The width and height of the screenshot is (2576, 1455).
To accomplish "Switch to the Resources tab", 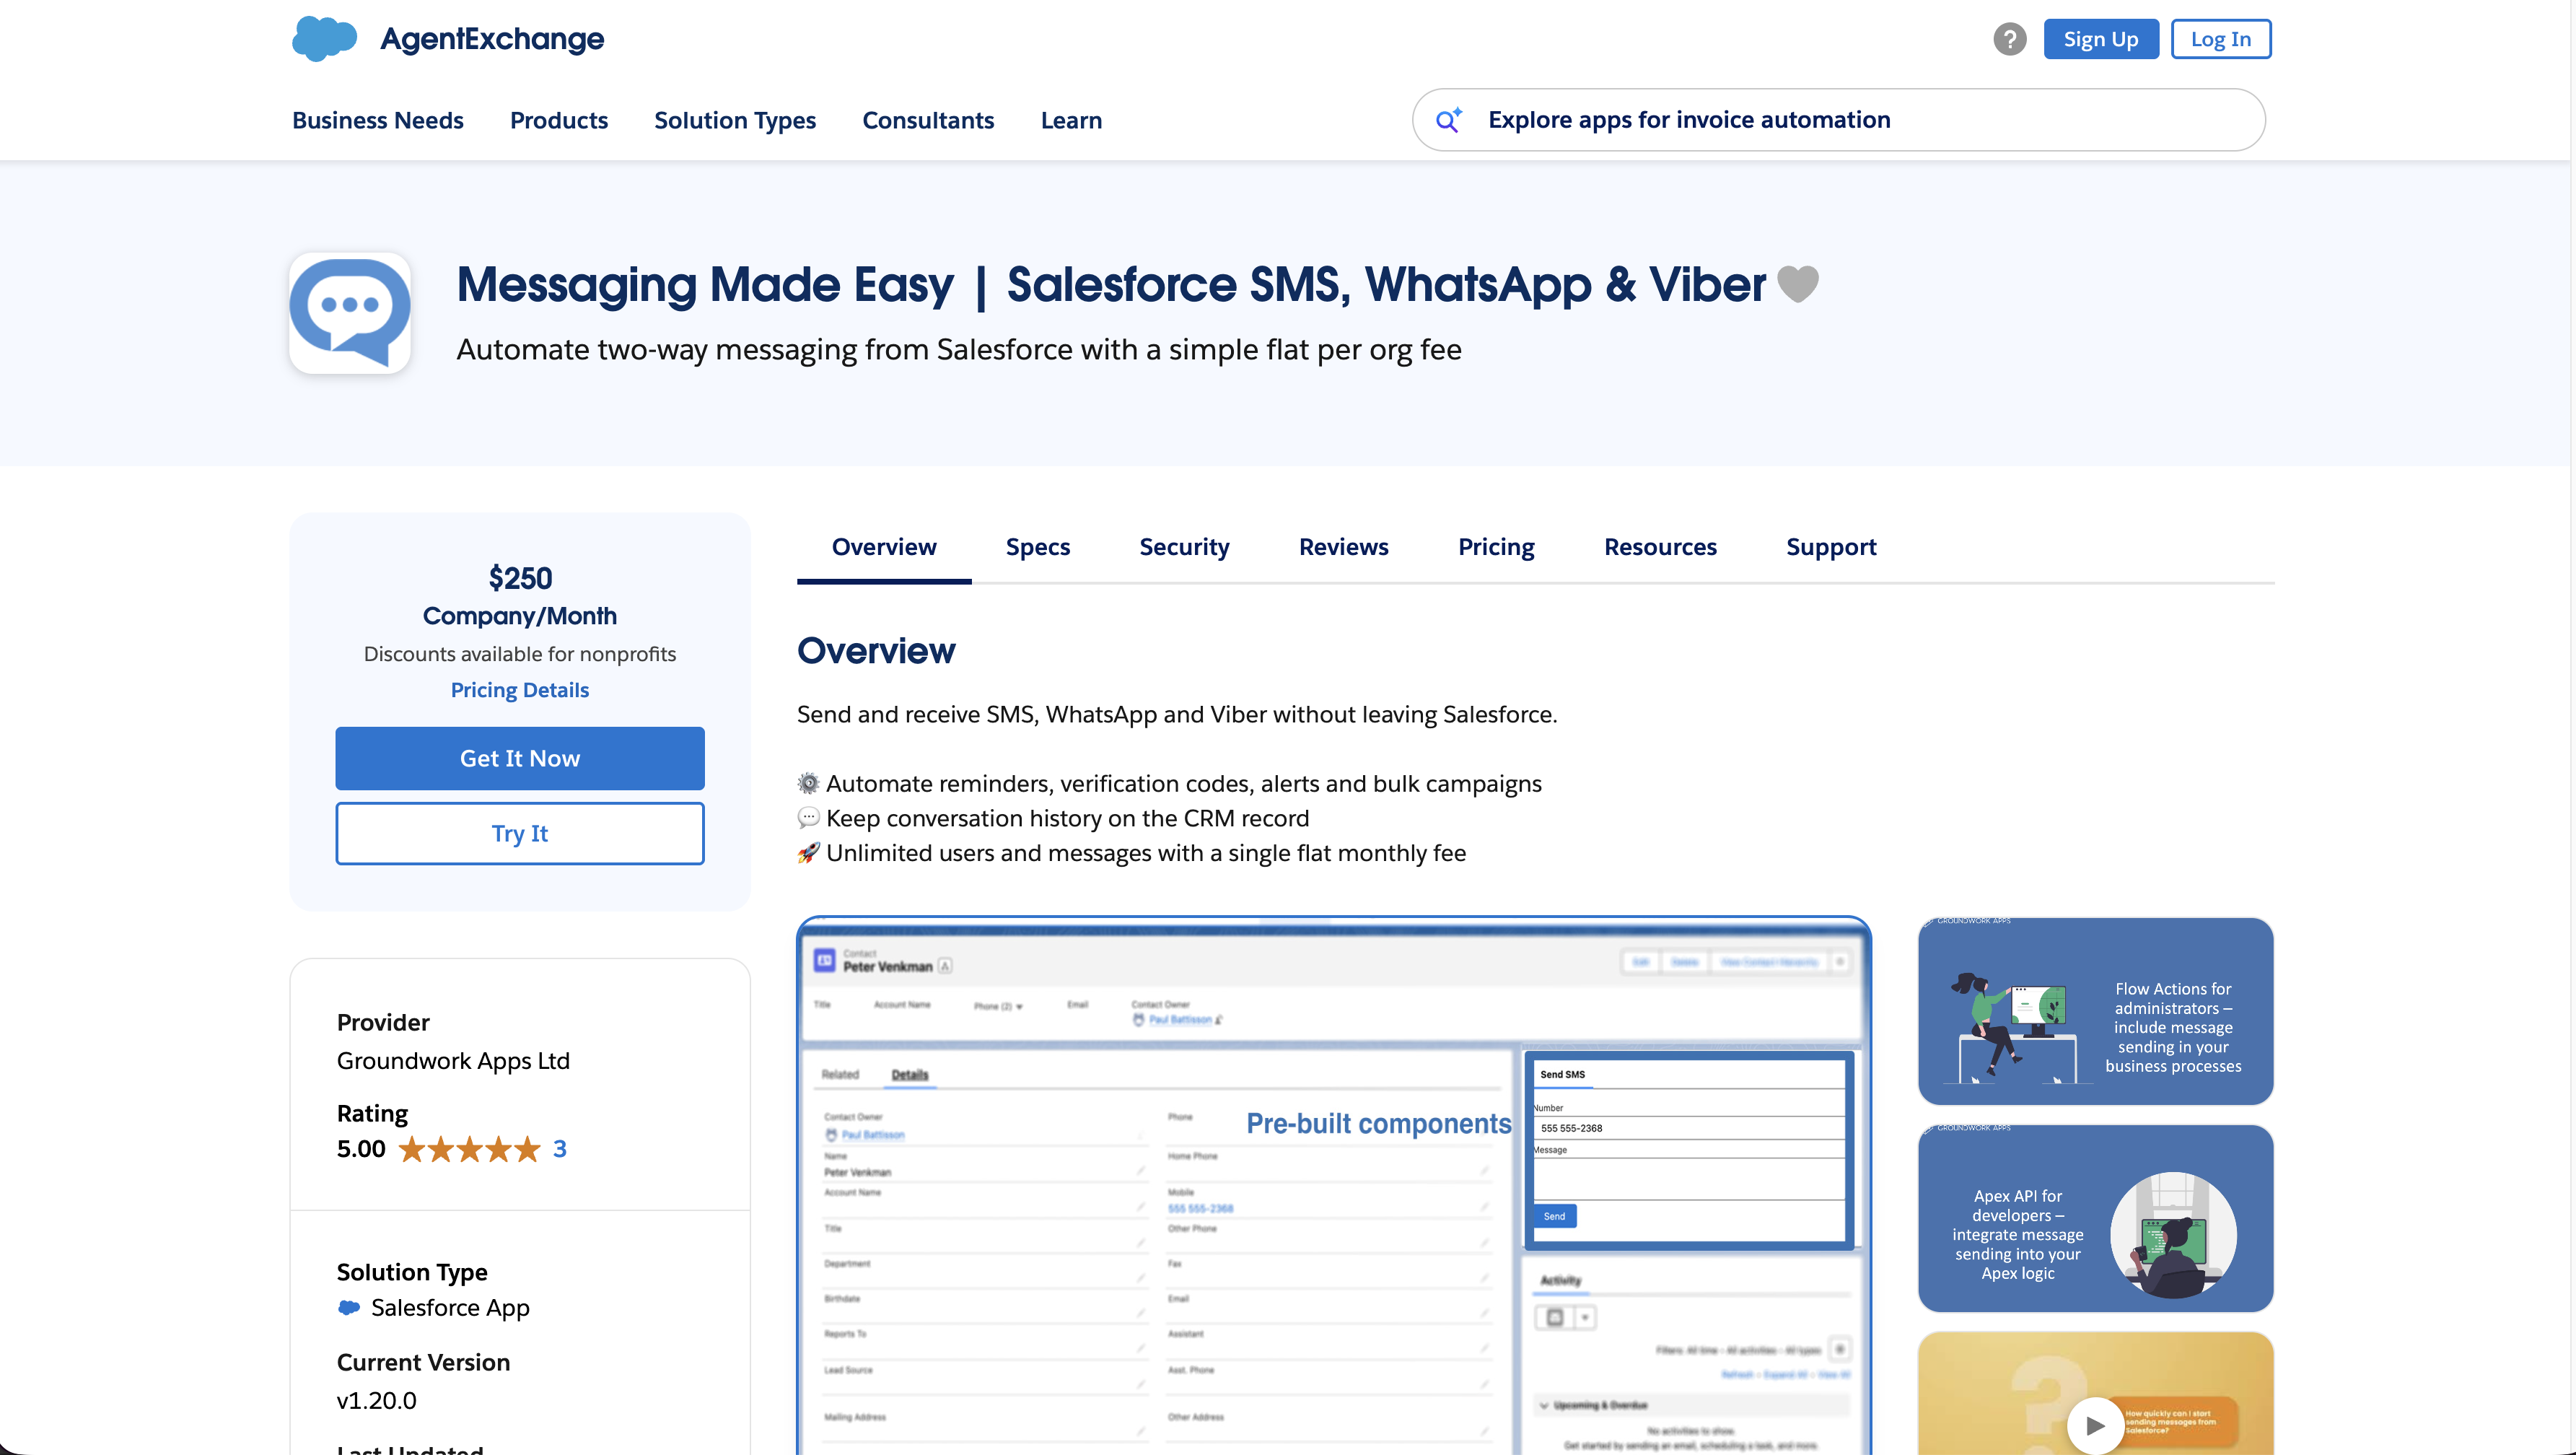I will click(1660, 547).
